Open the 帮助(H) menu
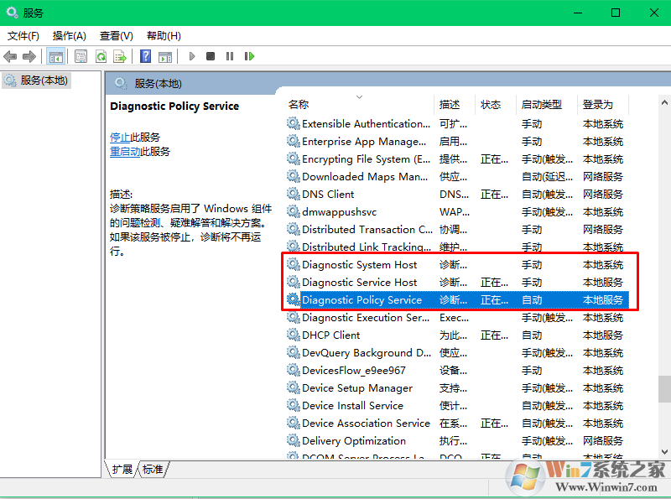The image size is (671, 499). pos(164,36)
